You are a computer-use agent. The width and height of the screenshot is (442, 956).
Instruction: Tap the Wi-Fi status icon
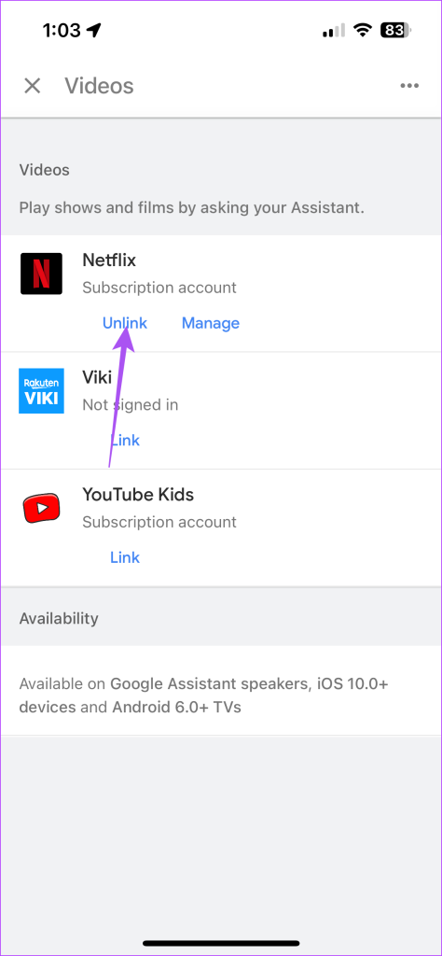[363, 31]
